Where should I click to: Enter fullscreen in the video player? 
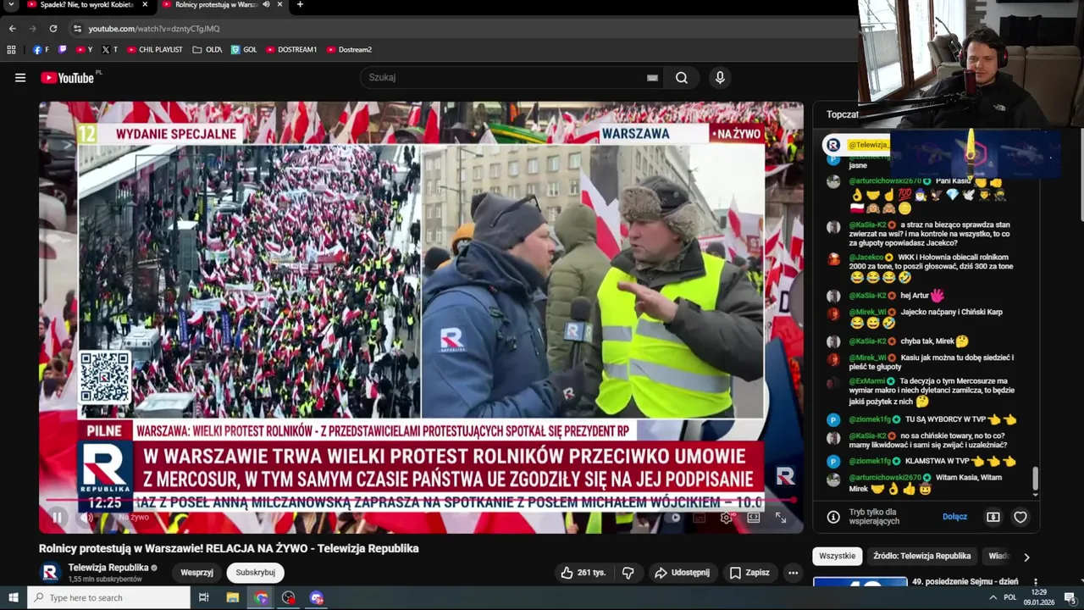(781, 518)
